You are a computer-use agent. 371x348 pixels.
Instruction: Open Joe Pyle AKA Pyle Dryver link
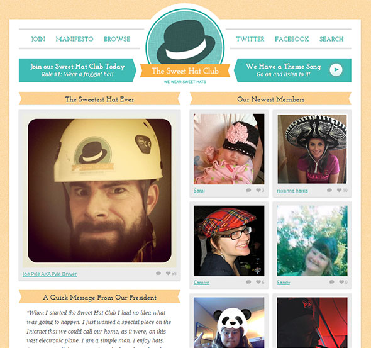tap(50, 274)
